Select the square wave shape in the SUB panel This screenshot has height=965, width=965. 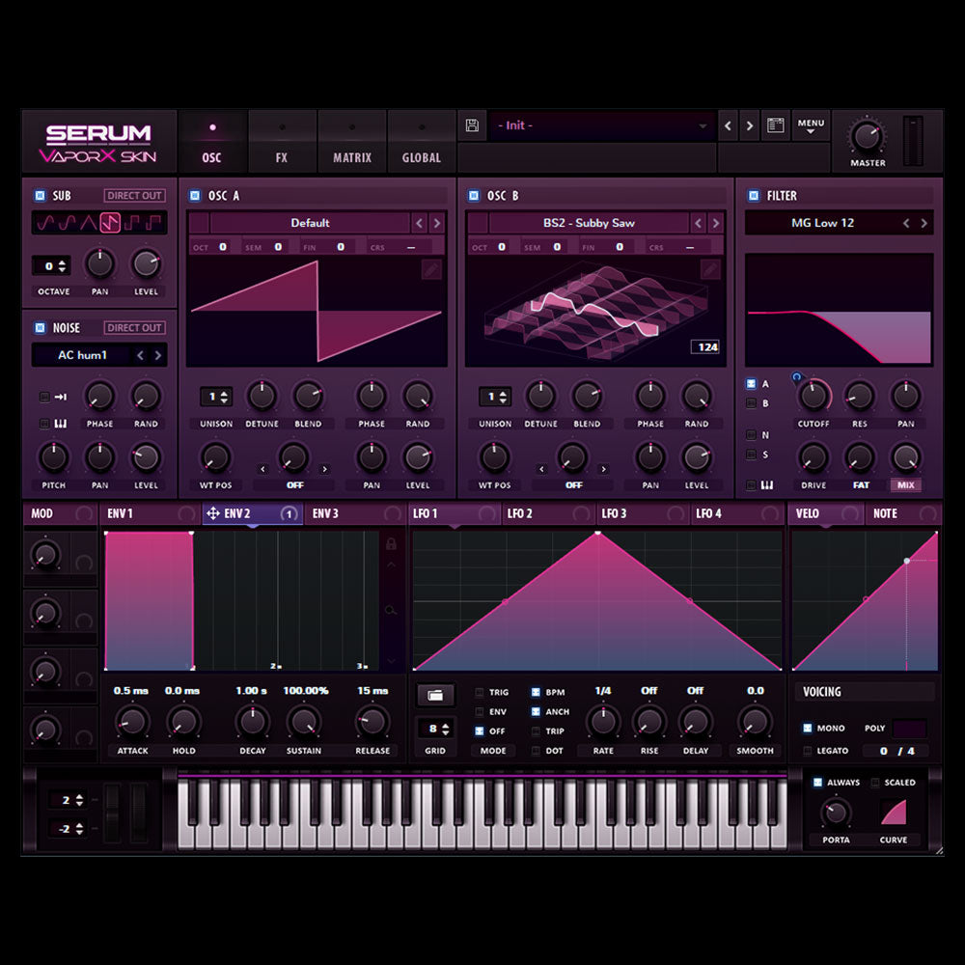(x=130, y=223)
